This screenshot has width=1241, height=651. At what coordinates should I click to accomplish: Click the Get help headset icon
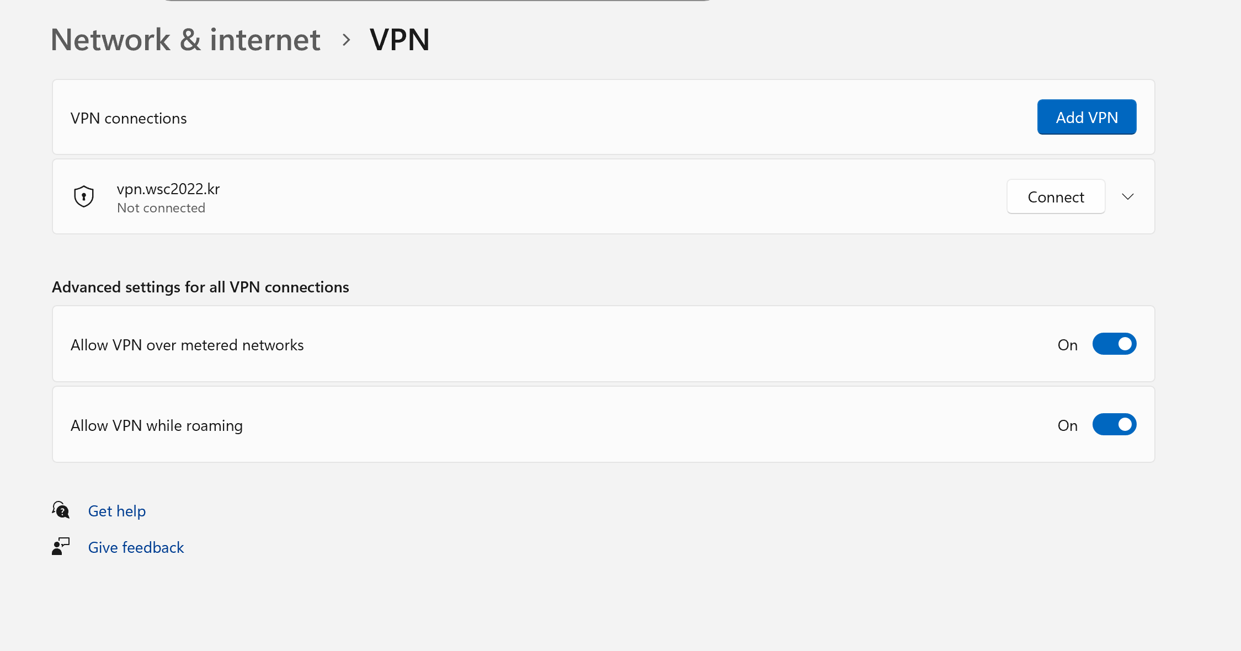pos(61,510)
